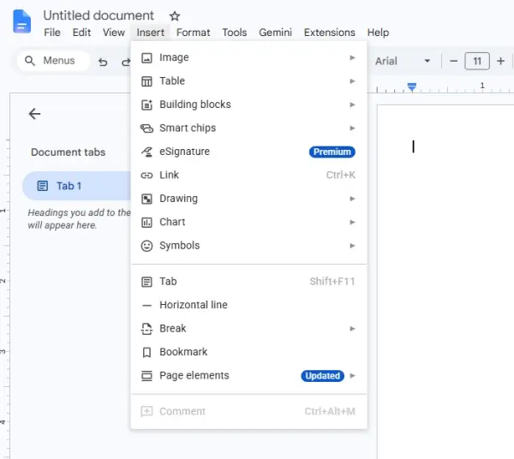Select Tab 1 in Document tabs

coord(77,186)
